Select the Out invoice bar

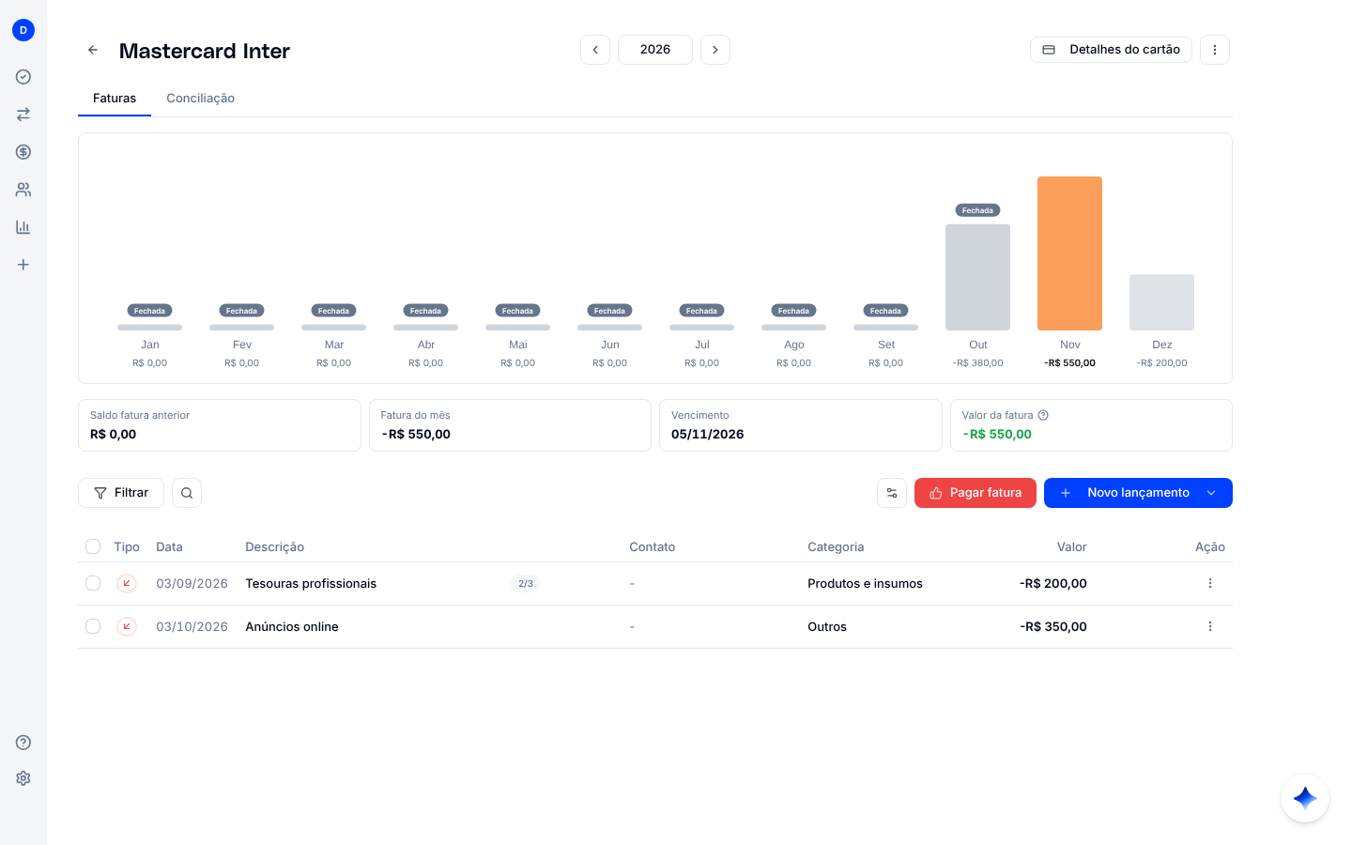pos(977,277)
